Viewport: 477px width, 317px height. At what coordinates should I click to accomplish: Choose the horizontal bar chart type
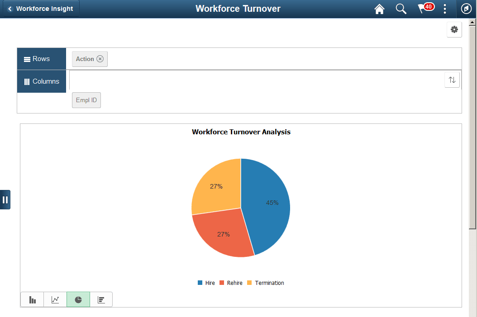click(x=101, y=299)
